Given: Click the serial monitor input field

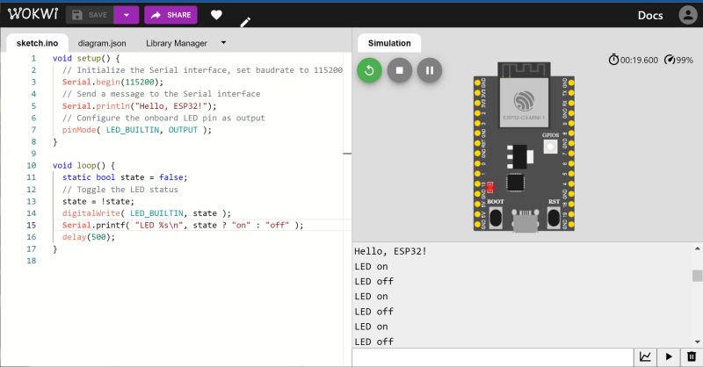Looking at the screenshot, I should [492, 357].
